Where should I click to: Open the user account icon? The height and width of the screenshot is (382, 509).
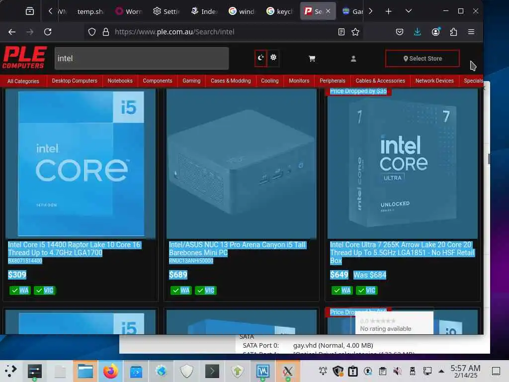pos(353,59)
